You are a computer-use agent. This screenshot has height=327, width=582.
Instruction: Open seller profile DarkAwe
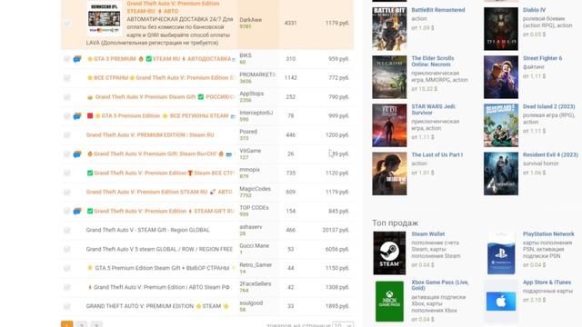(x=251, y=20)
